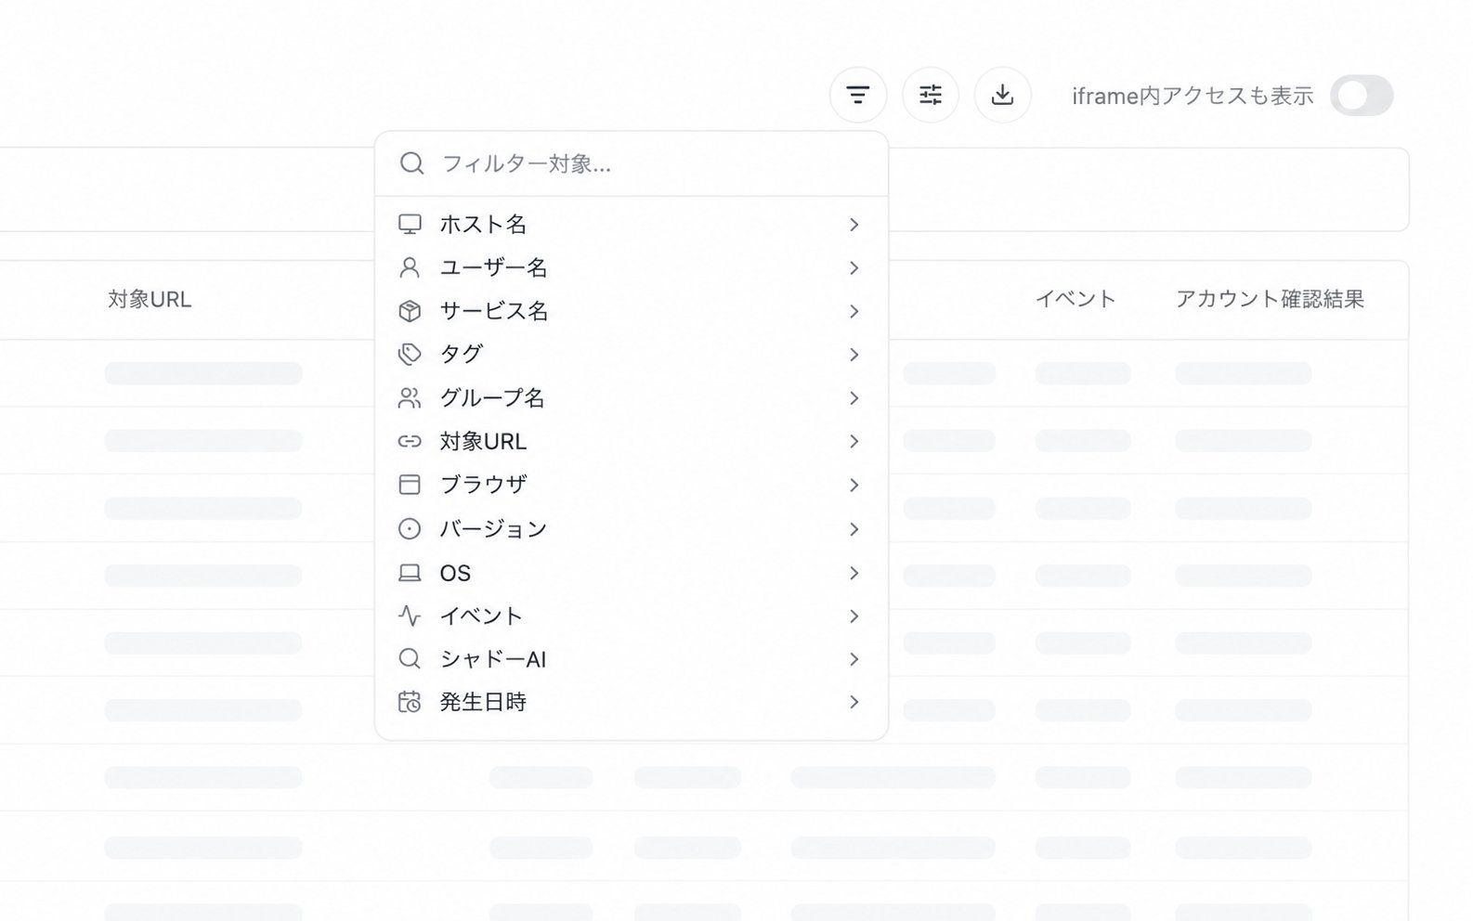Click the people icon beside グループ名
This screenshot has width=1473, height=921.
(x=410, y=398)
